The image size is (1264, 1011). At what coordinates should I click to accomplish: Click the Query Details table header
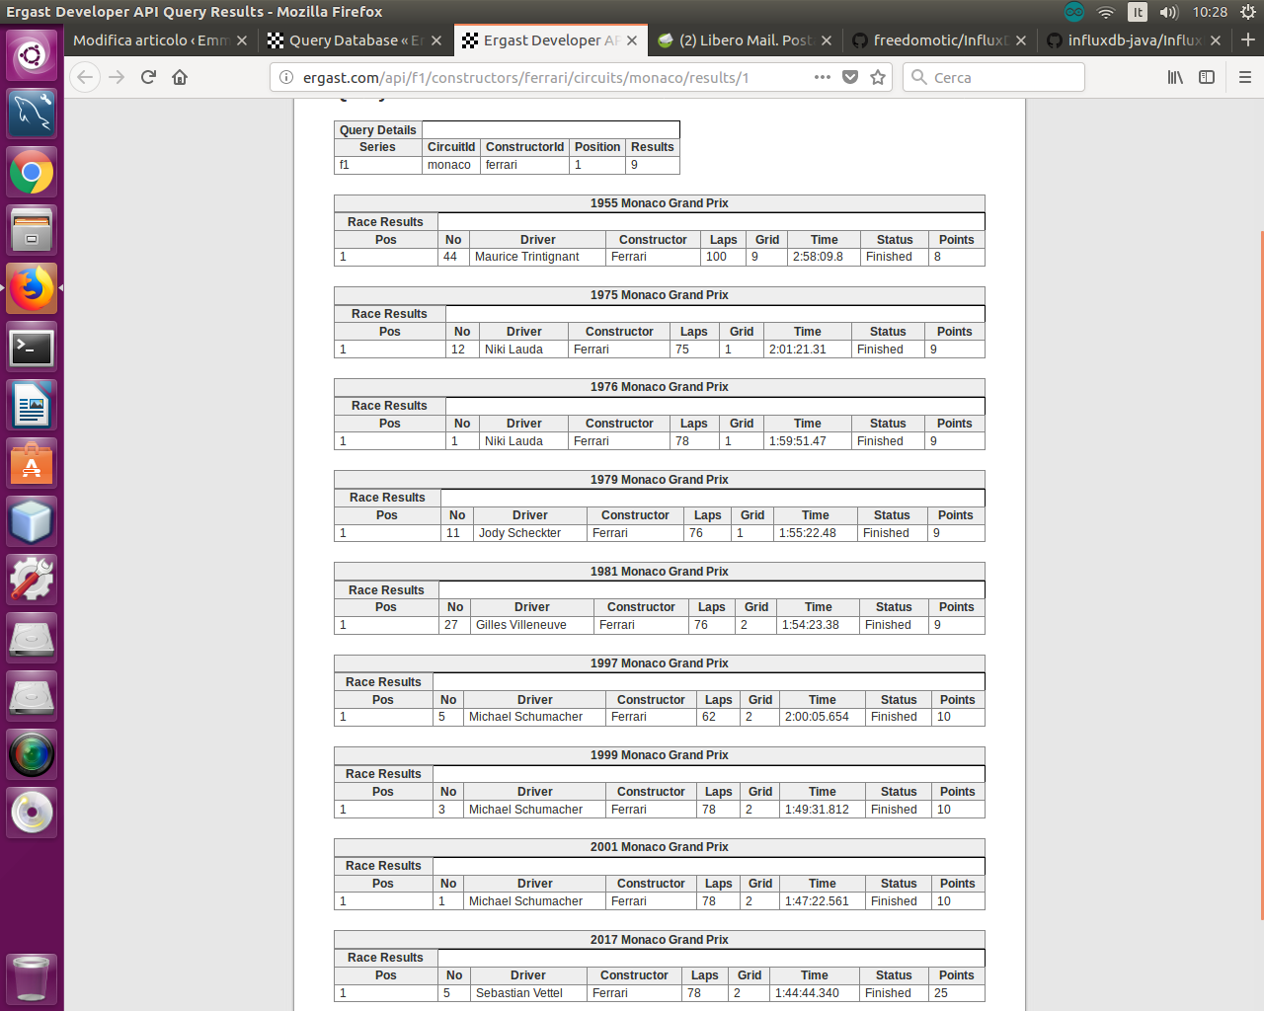coord(378,130)
